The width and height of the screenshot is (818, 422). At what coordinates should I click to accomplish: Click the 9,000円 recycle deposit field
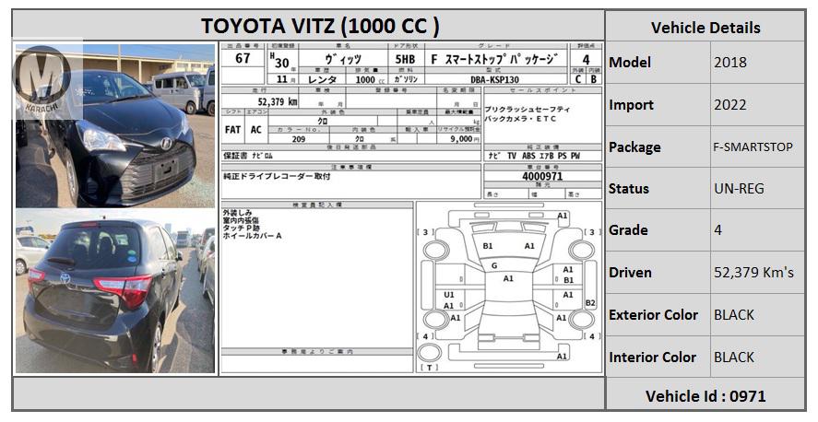pos(458,139)
